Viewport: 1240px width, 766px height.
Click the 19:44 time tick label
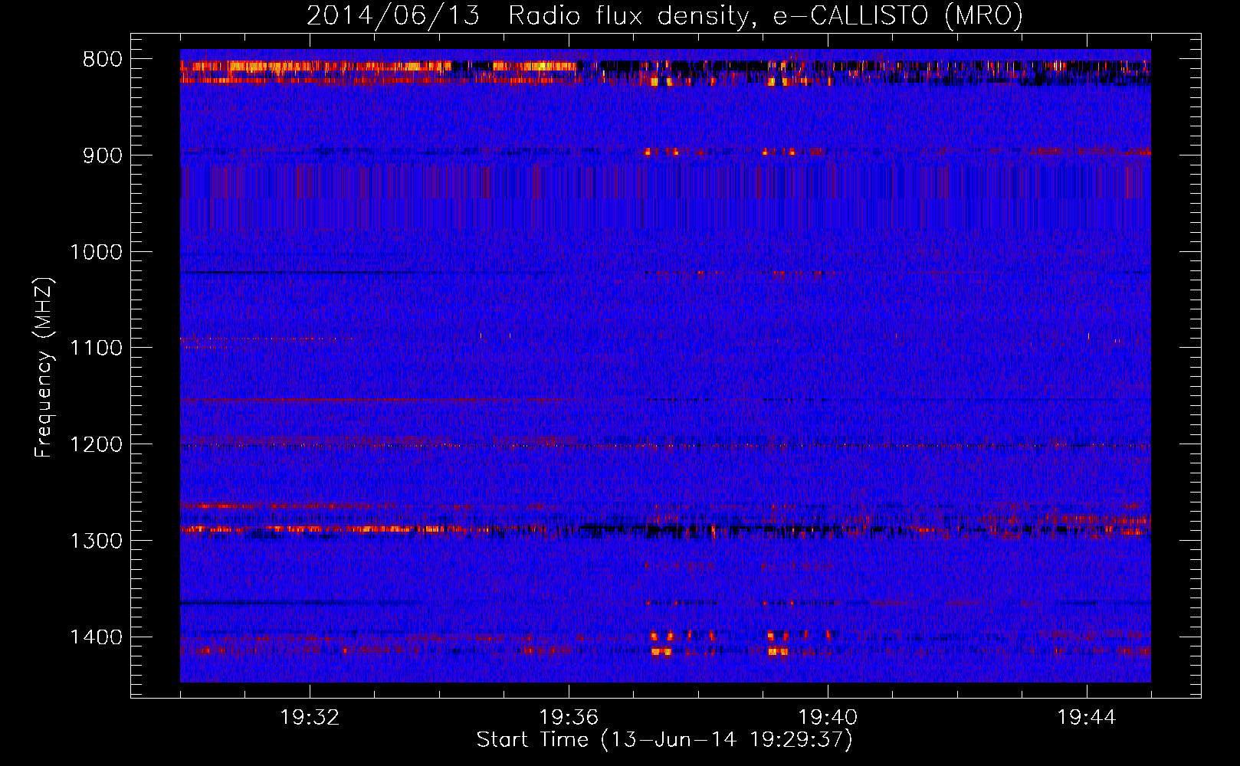coord(1087,718)
